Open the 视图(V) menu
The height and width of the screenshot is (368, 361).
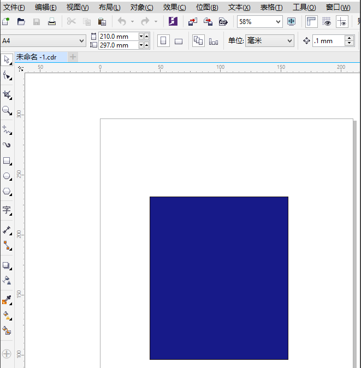pyautogui.click(x=78, y=8)
